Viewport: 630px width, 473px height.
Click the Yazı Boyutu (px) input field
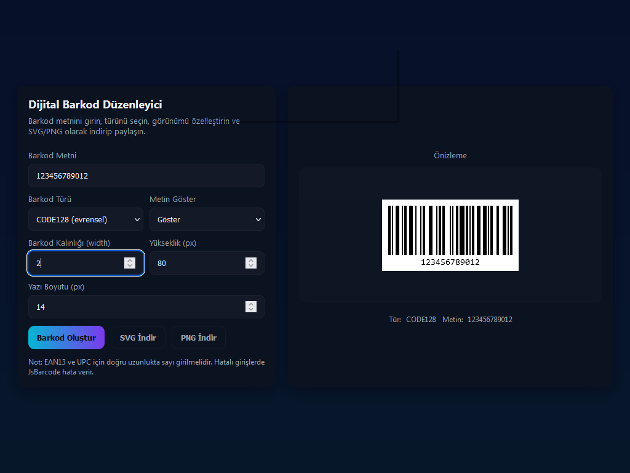(x=135, y=307)
